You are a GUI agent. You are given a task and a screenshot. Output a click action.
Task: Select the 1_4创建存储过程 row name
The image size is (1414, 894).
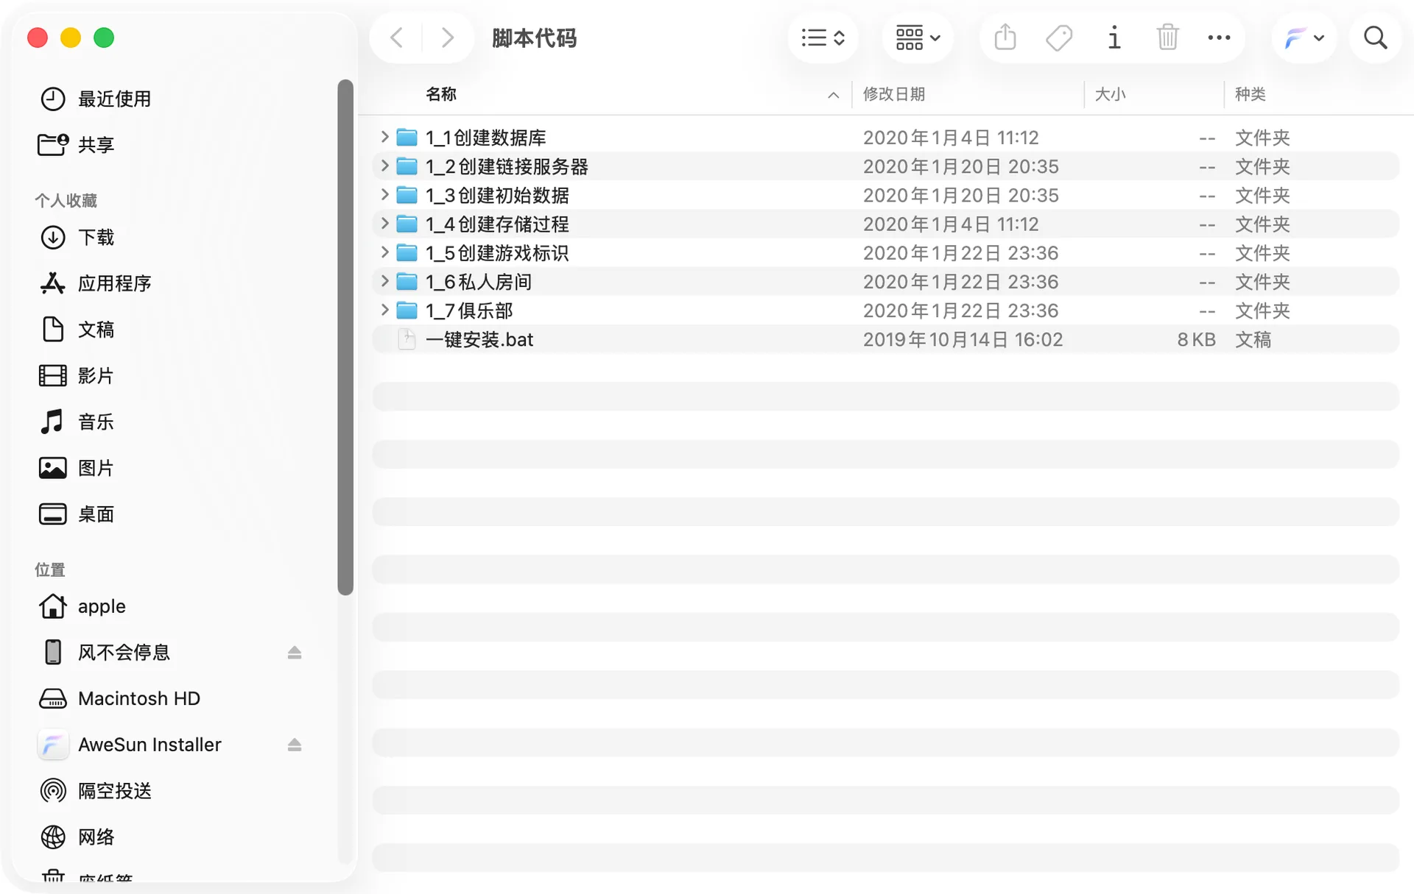[x=497, y=224]
